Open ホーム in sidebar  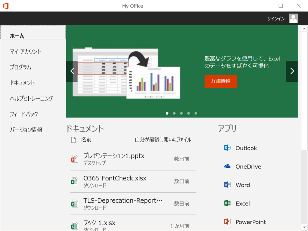[x=33, y=32]
